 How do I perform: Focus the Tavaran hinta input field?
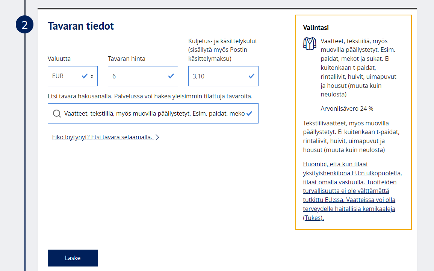coord(137,76)
